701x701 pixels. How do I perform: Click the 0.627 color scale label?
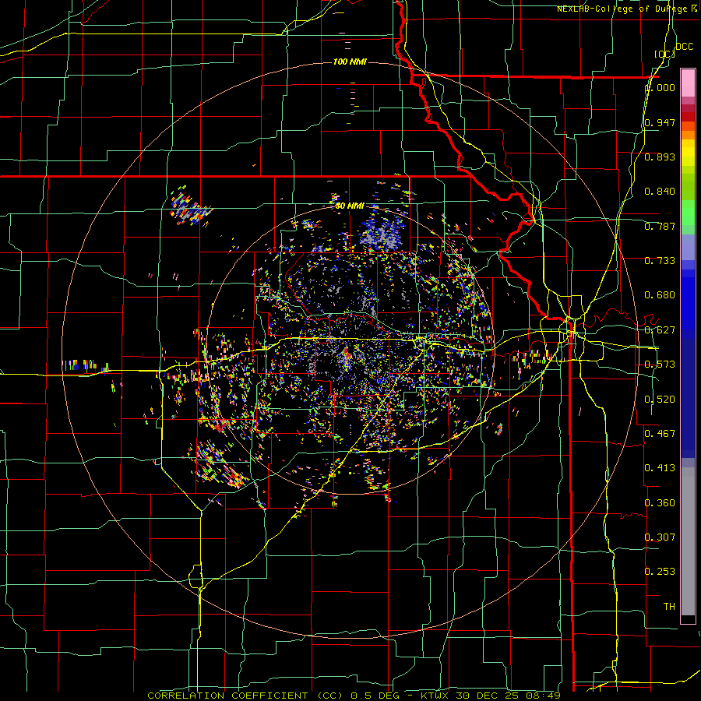pyautogui.click(x=660, y=330)
